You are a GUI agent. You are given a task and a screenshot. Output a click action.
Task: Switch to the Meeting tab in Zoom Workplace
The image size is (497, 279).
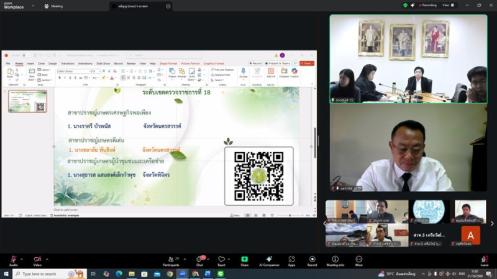click(53, 6)
